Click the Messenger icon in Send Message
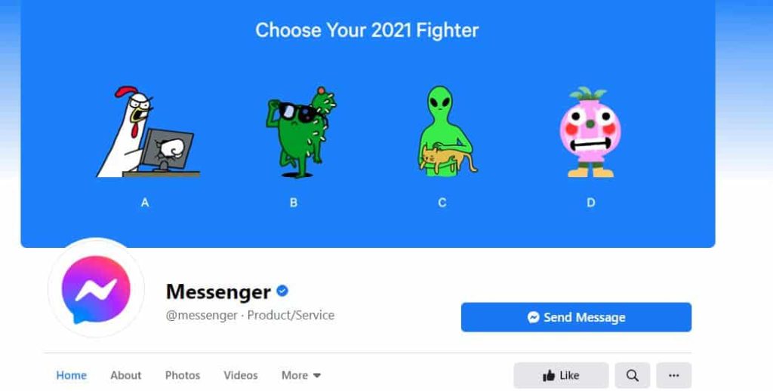This screenshot has height=391, width=773. click(x=533, y=317)
